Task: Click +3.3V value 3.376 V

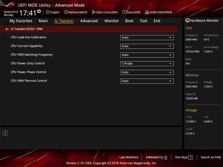Action: 190,134
